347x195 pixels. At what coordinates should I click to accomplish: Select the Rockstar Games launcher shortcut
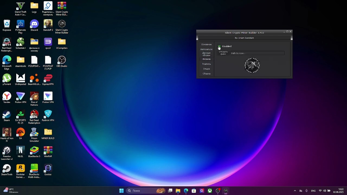20,171
